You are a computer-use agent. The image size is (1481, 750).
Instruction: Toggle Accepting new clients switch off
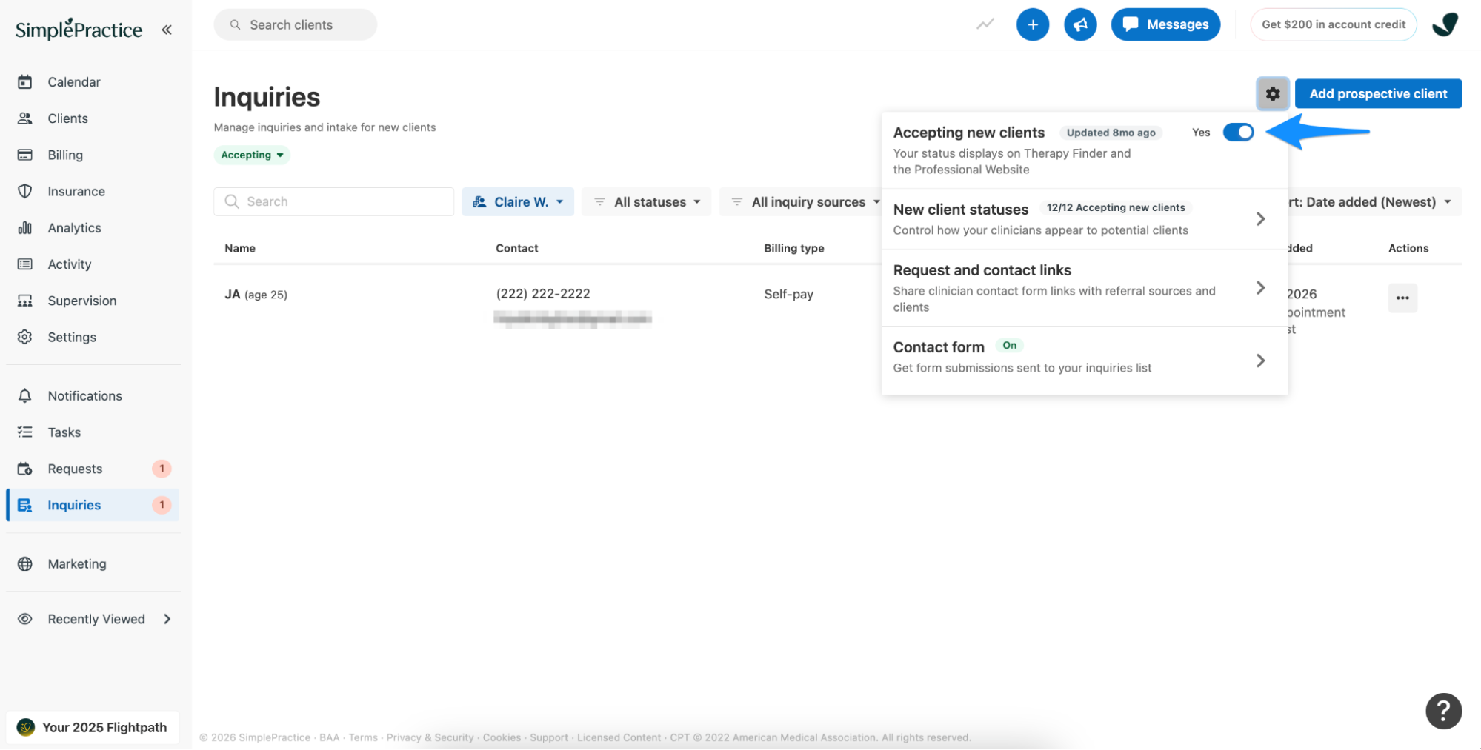click(x=1238, y=133)
